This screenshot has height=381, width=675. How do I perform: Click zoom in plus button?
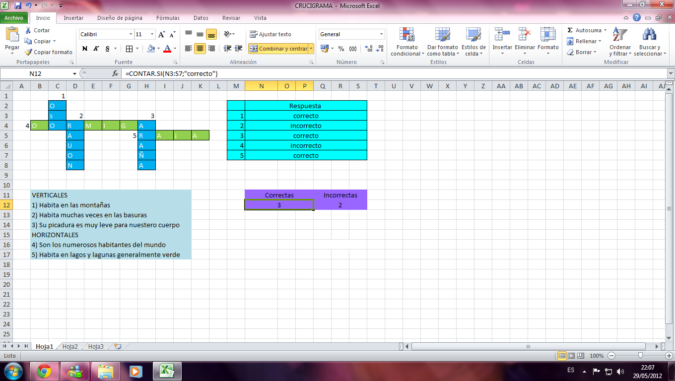[x=669, y=356]
